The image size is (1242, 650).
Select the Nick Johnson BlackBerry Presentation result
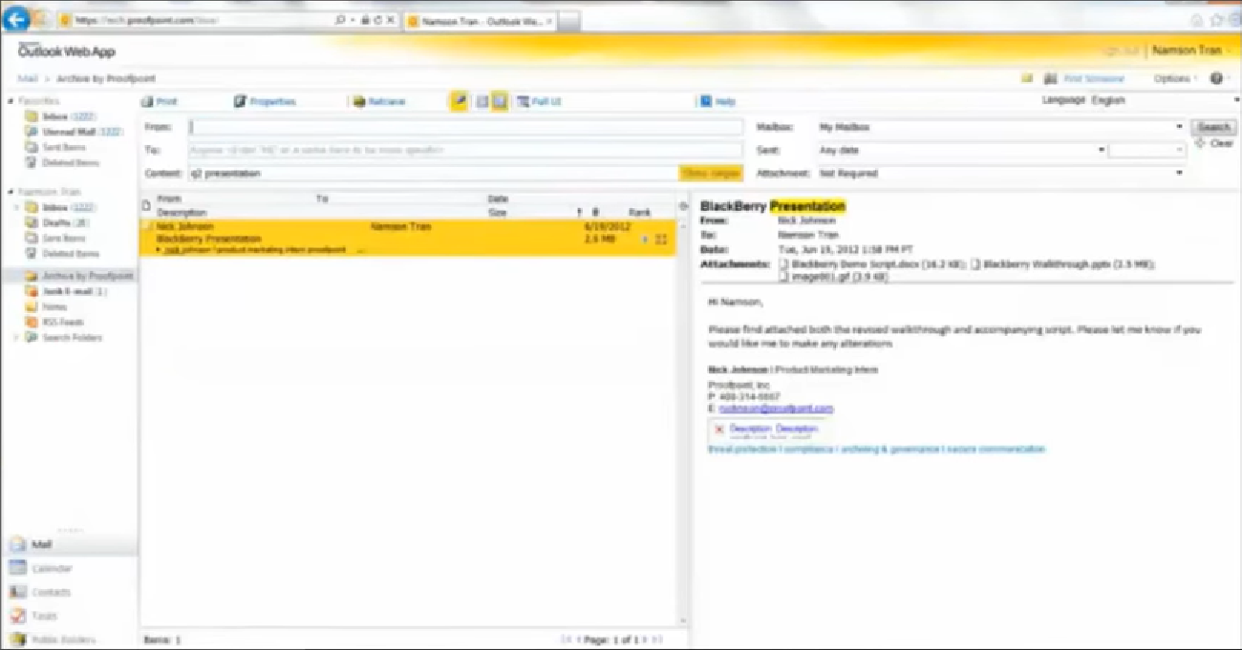(408, 238)
